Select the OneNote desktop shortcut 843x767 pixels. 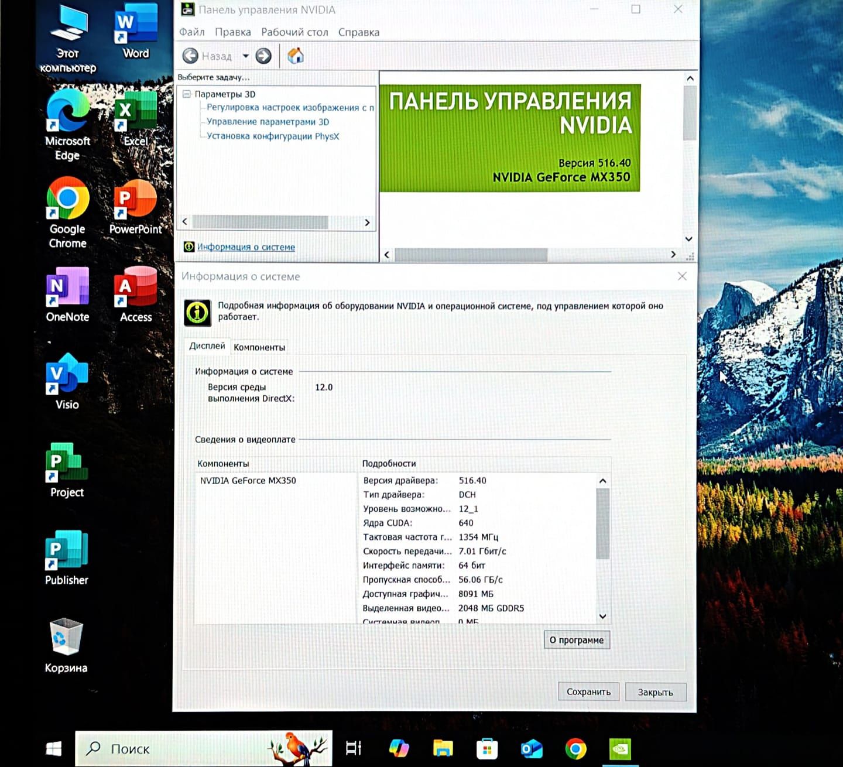pos(67,295)
